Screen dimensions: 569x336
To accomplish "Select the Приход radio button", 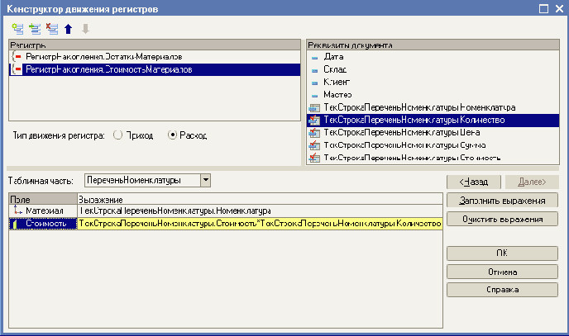I will point(117,135).
